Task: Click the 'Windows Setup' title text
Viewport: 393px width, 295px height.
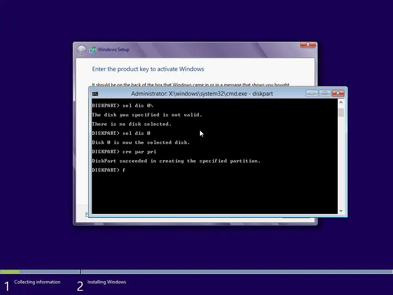Action: 114,50
